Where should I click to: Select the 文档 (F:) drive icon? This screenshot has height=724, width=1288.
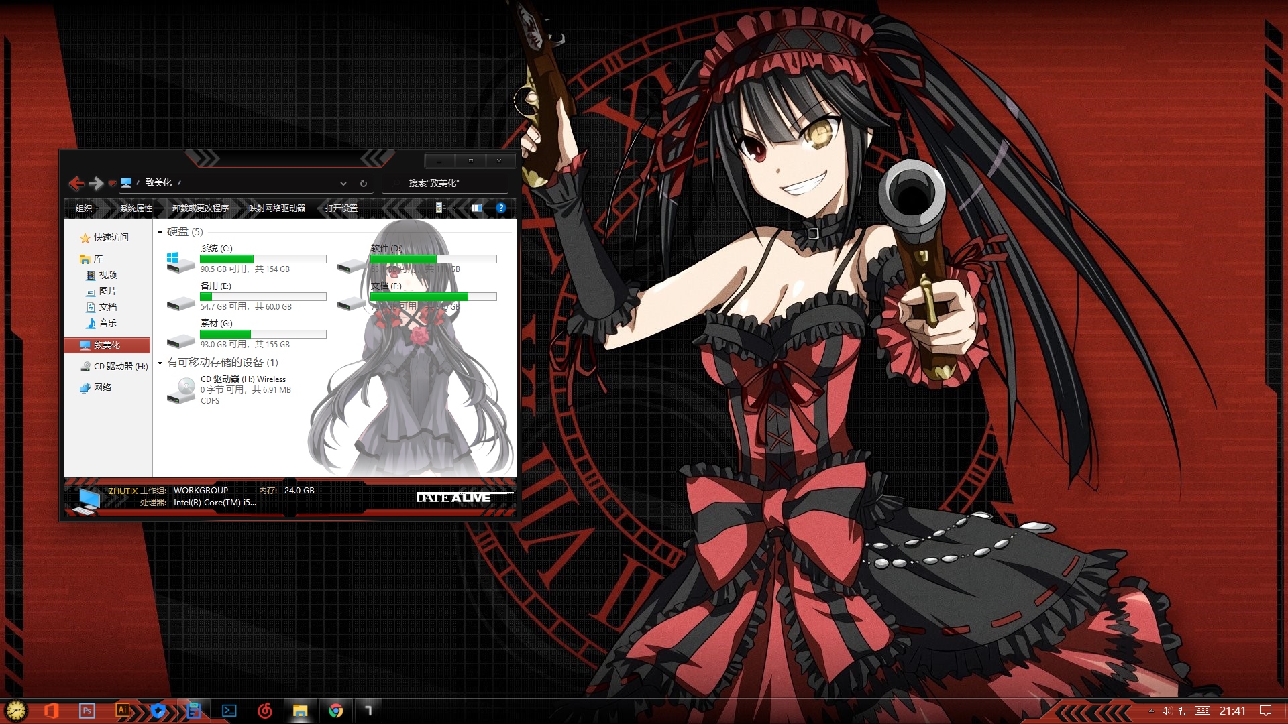tap(351, 304)
